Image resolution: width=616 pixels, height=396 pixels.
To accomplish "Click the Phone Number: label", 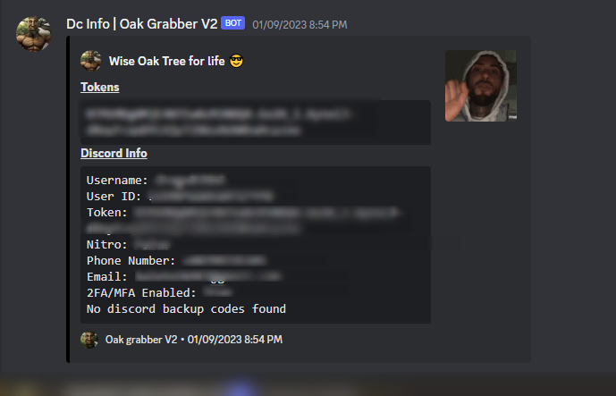I will point(131,261).
